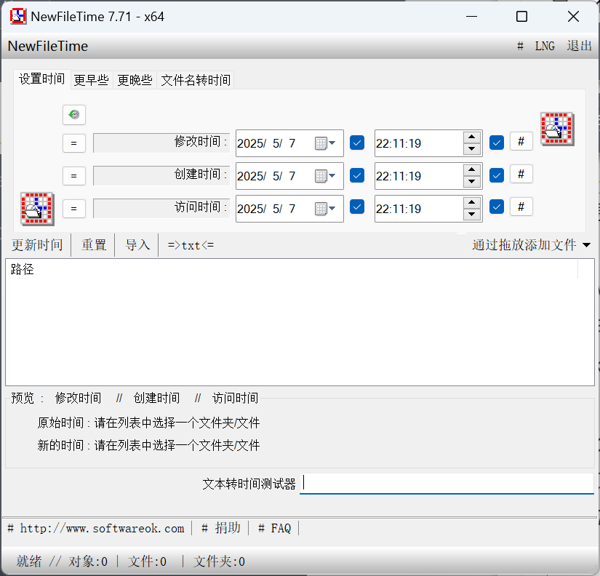600x576 pixels.
Task: Switch to the 更早些 tab
Action: click(90, 80)
